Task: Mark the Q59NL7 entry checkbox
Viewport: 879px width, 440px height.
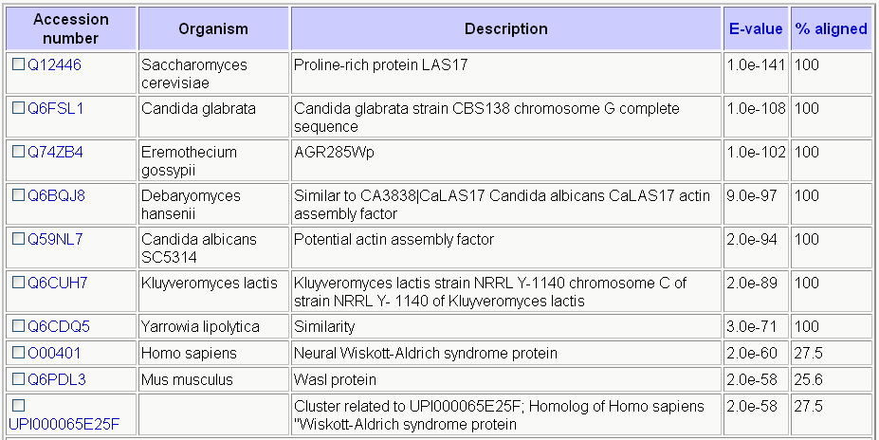Action: tap(19, 240)
